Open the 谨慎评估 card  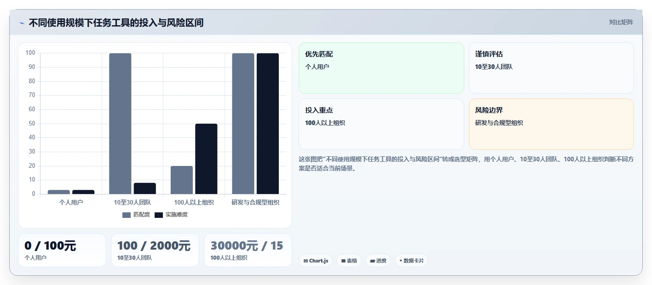551,68
